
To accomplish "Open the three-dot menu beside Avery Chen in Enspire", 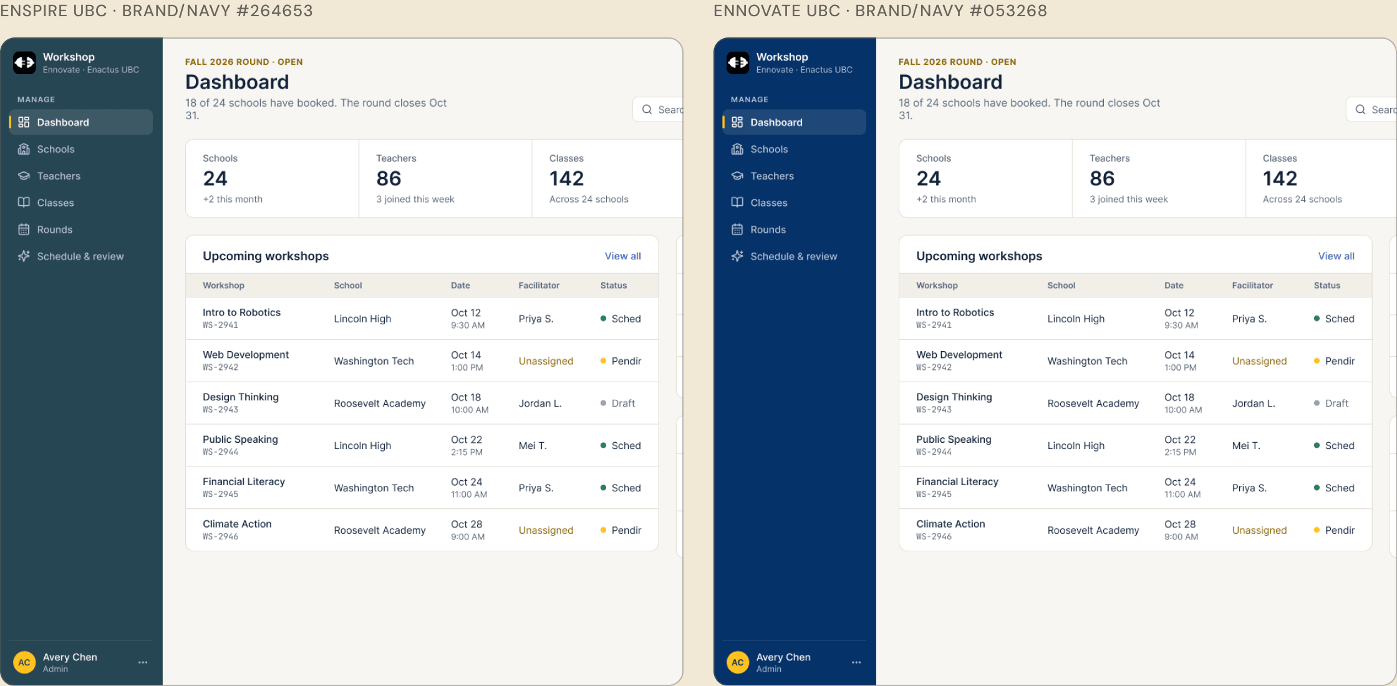I will pos(143,662).
